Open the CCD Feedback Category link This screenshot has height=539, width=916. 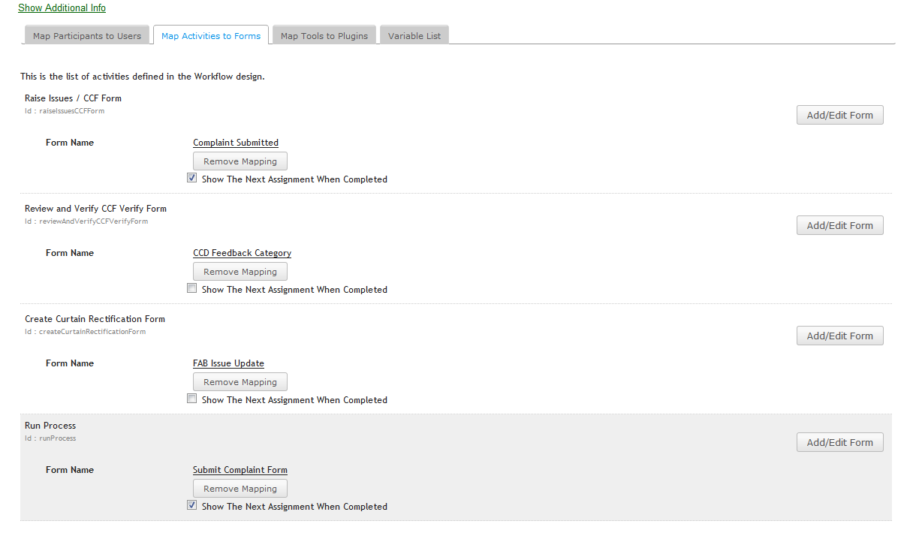pos(242,253)
